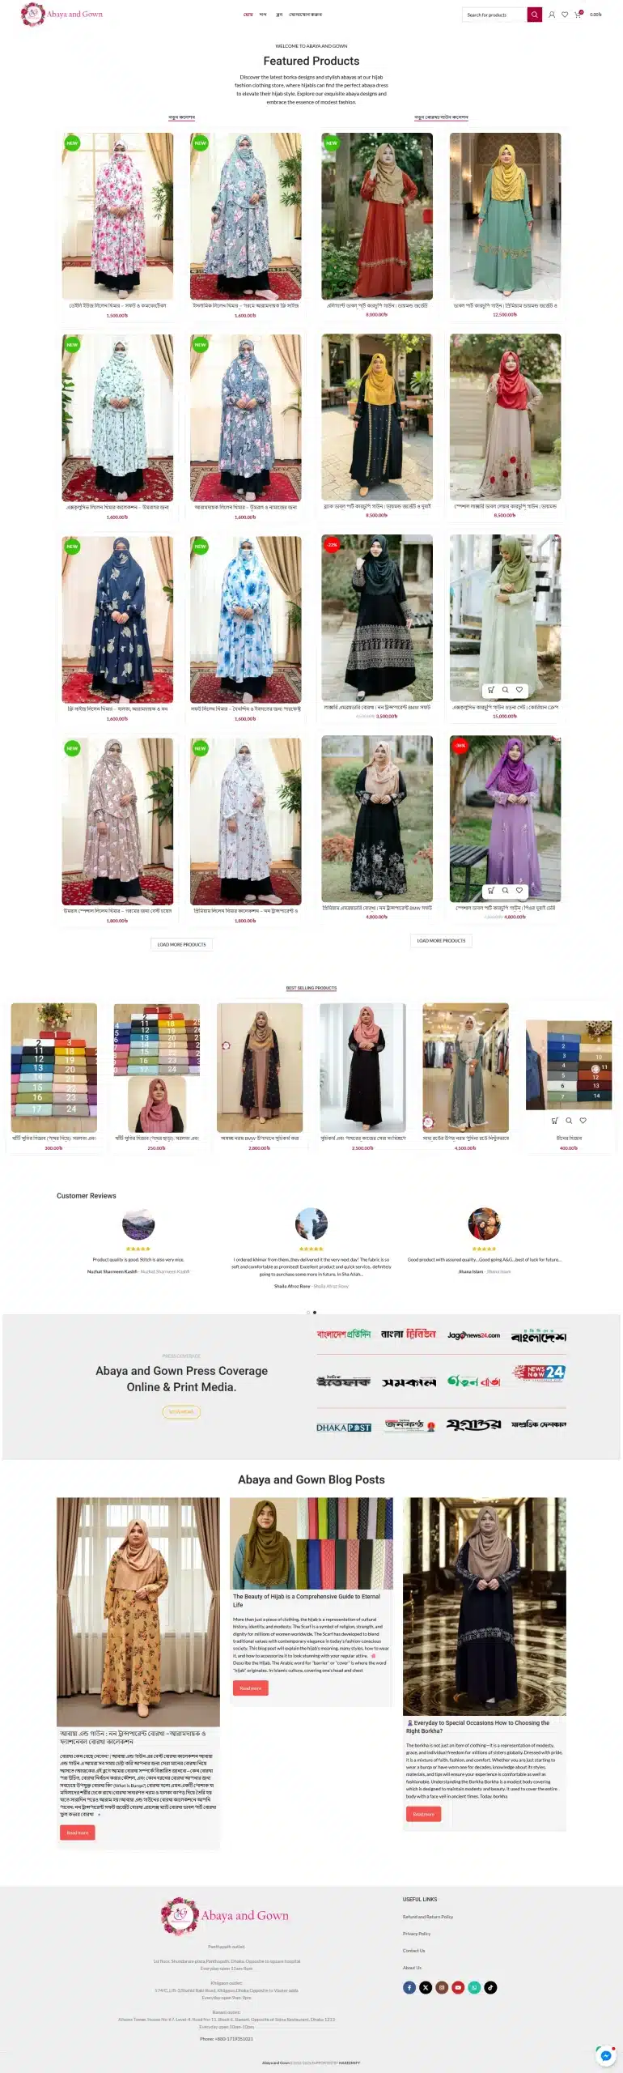
Task: Open the Refund and Return Policy link
Action: [428, 1917]
